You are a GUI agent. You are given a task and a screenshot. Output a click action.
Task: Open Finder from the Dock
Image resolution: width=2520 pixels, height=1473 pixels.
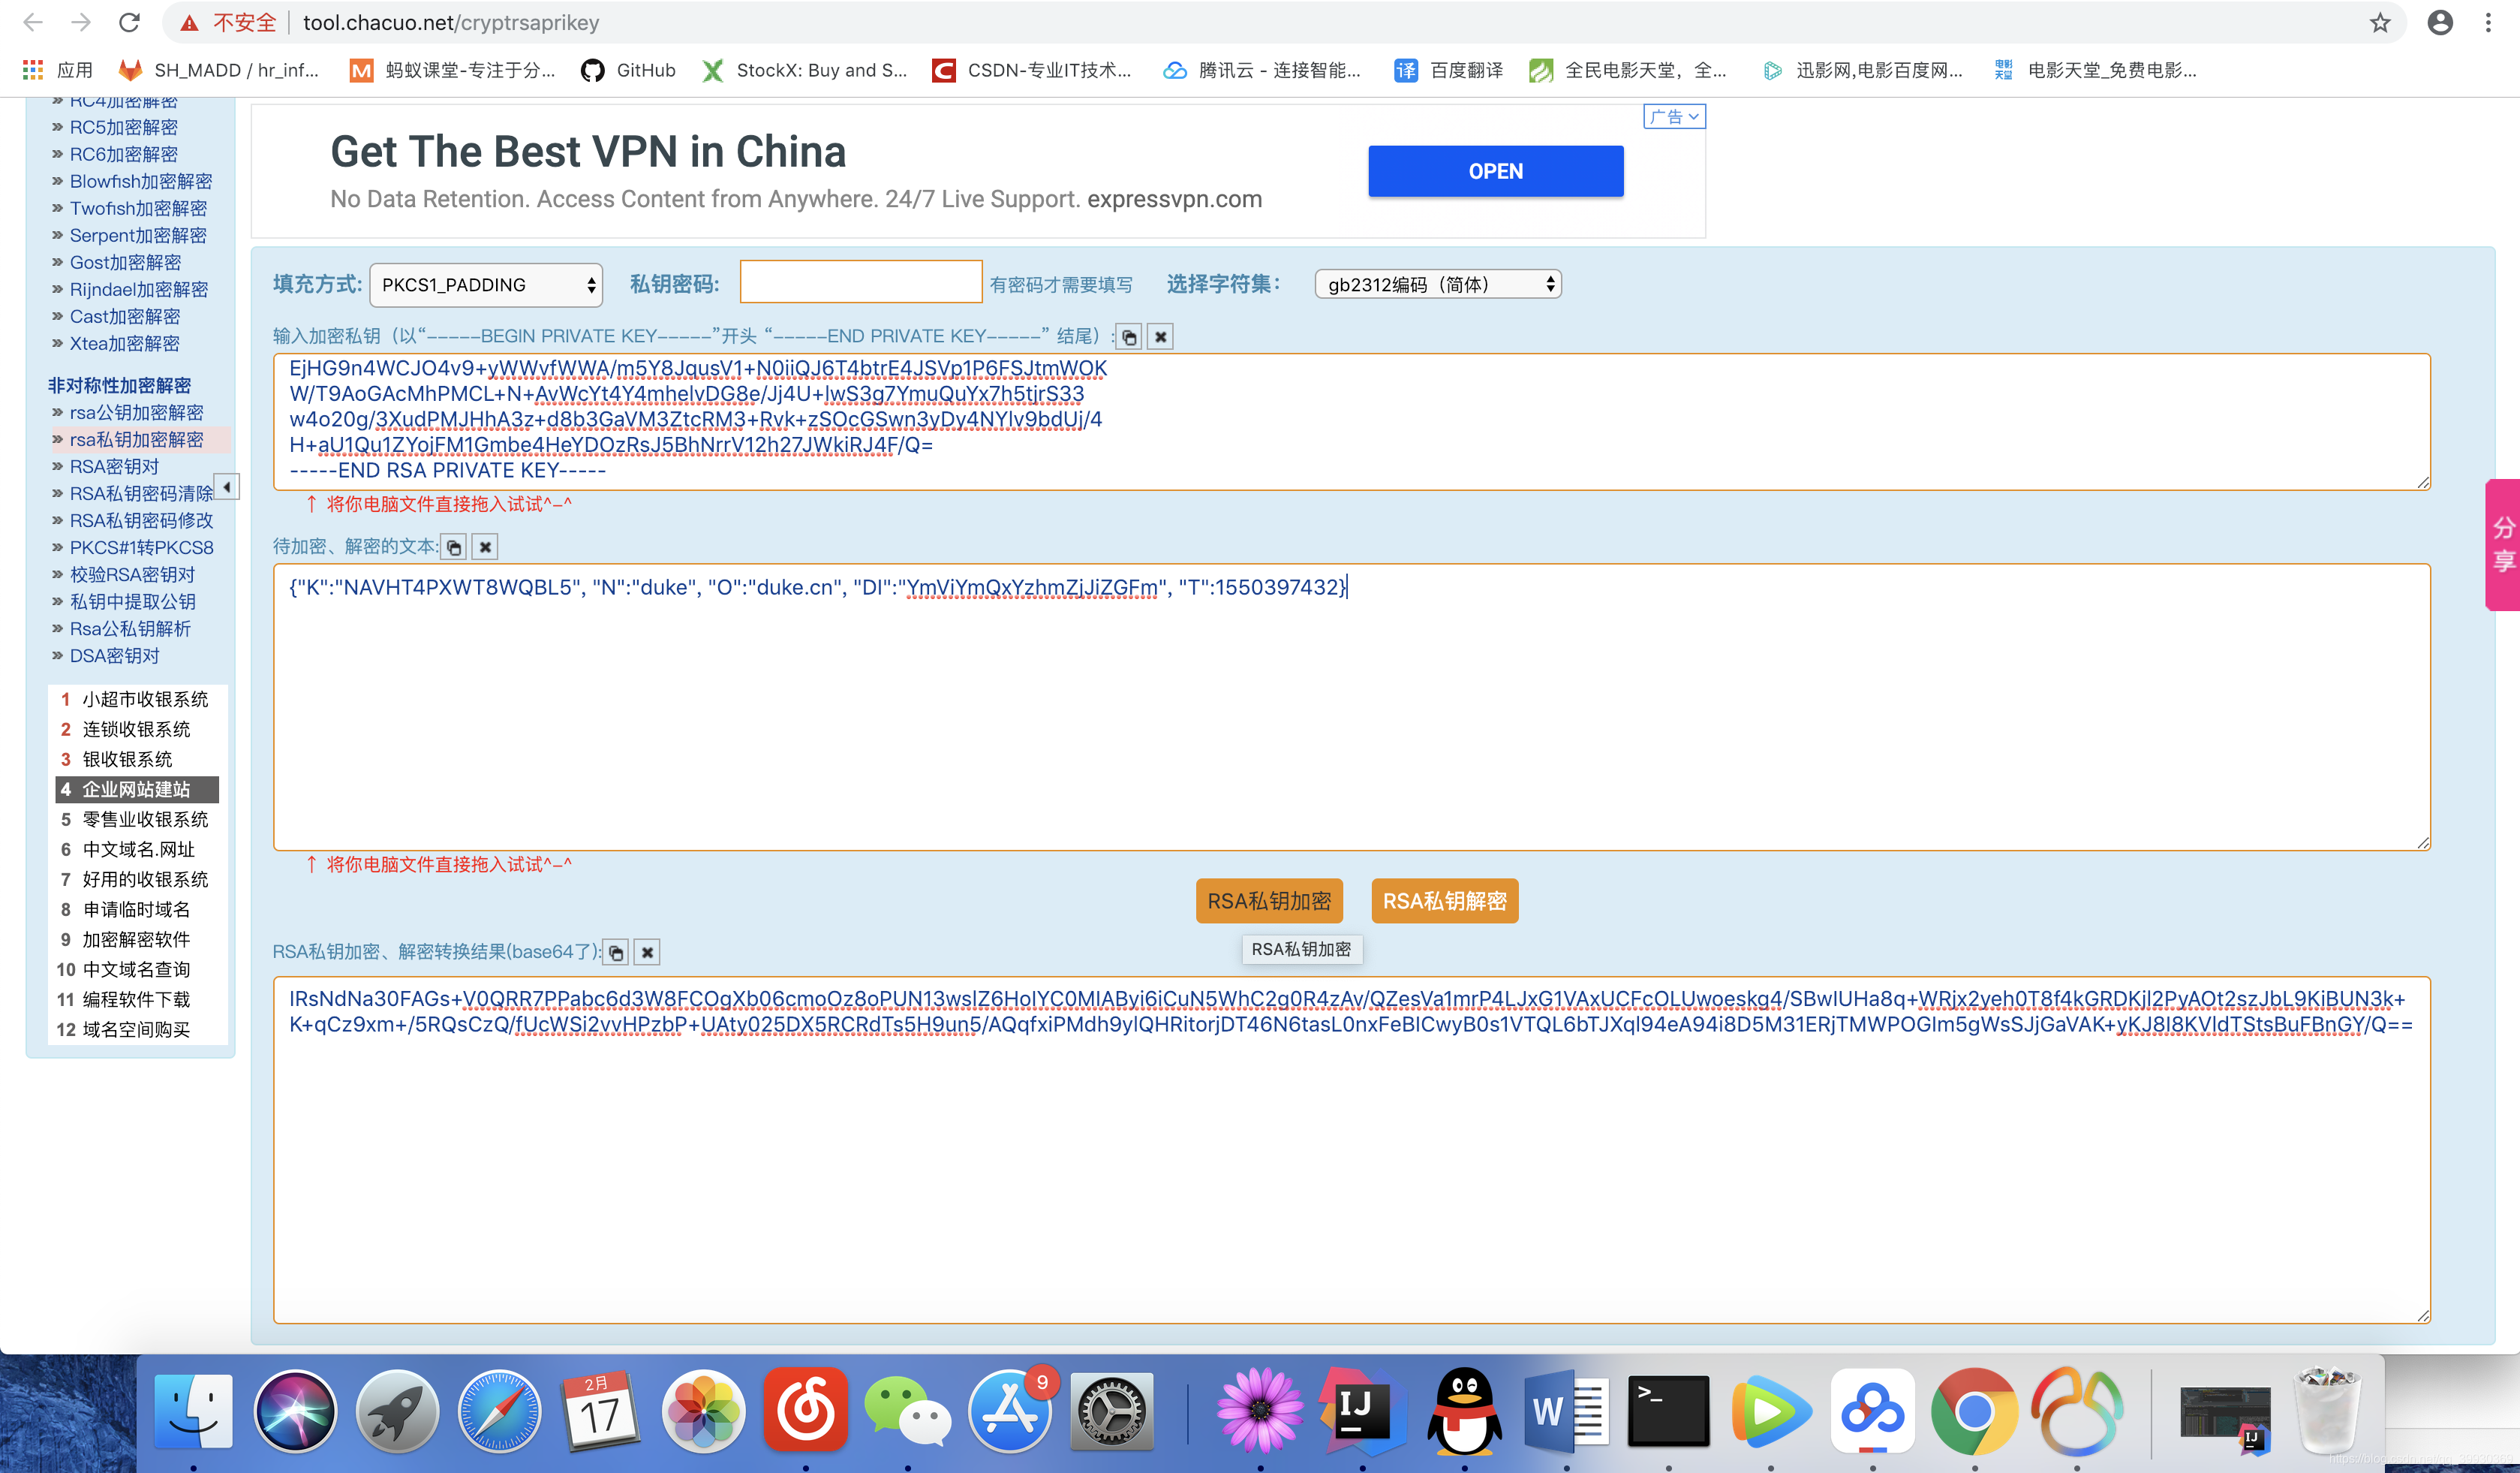pos(193,1412)
